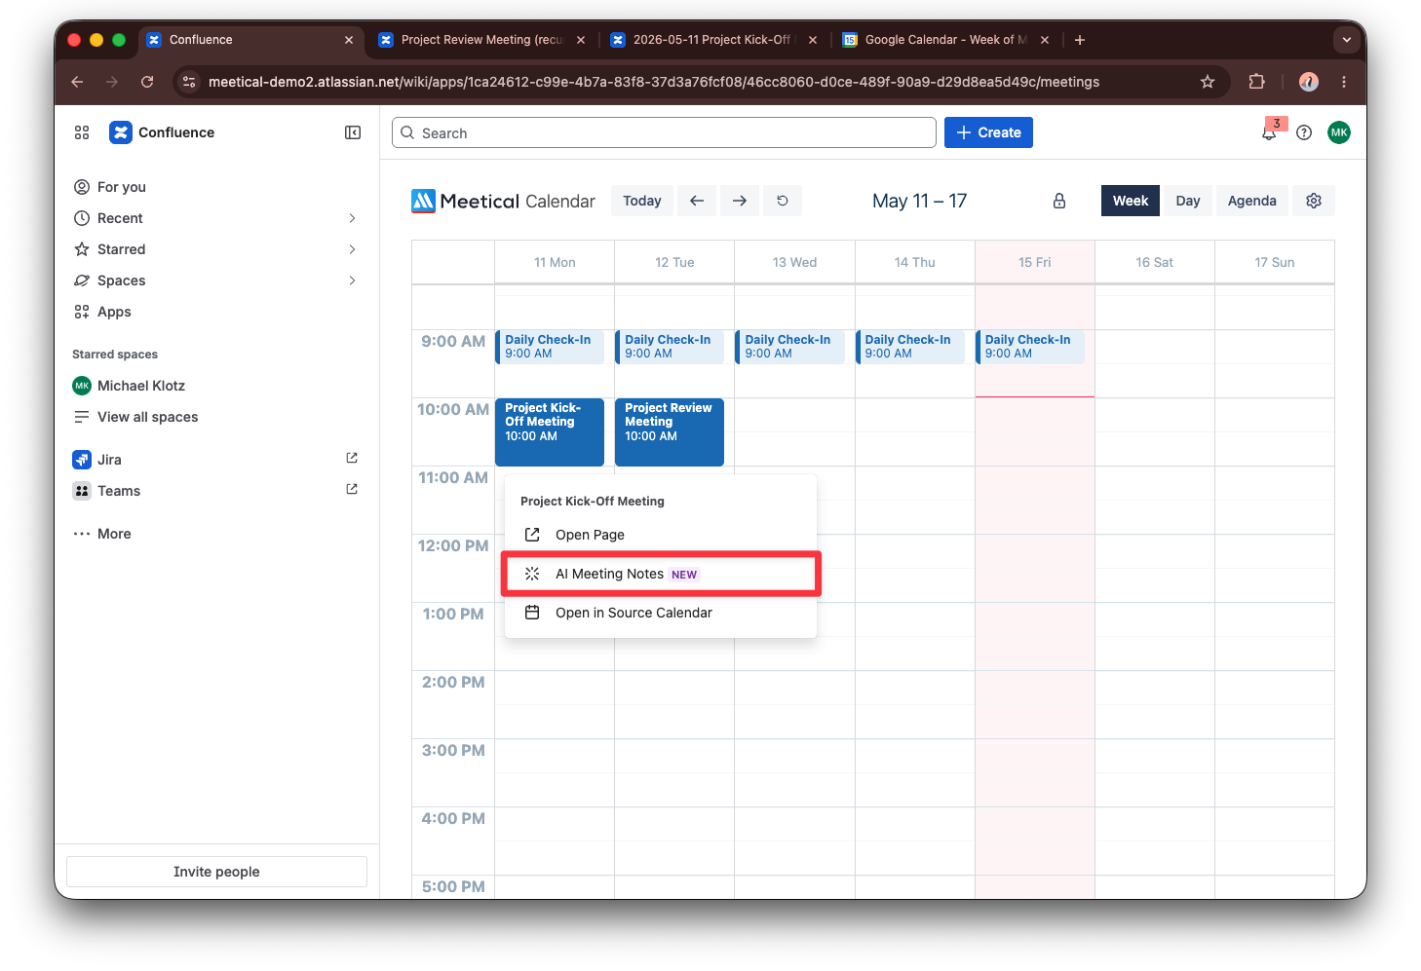The height and width of the screenshot is (971, 1421).
Task: Switch to the Google Calendar browser tab
Action: pos(943,40)
